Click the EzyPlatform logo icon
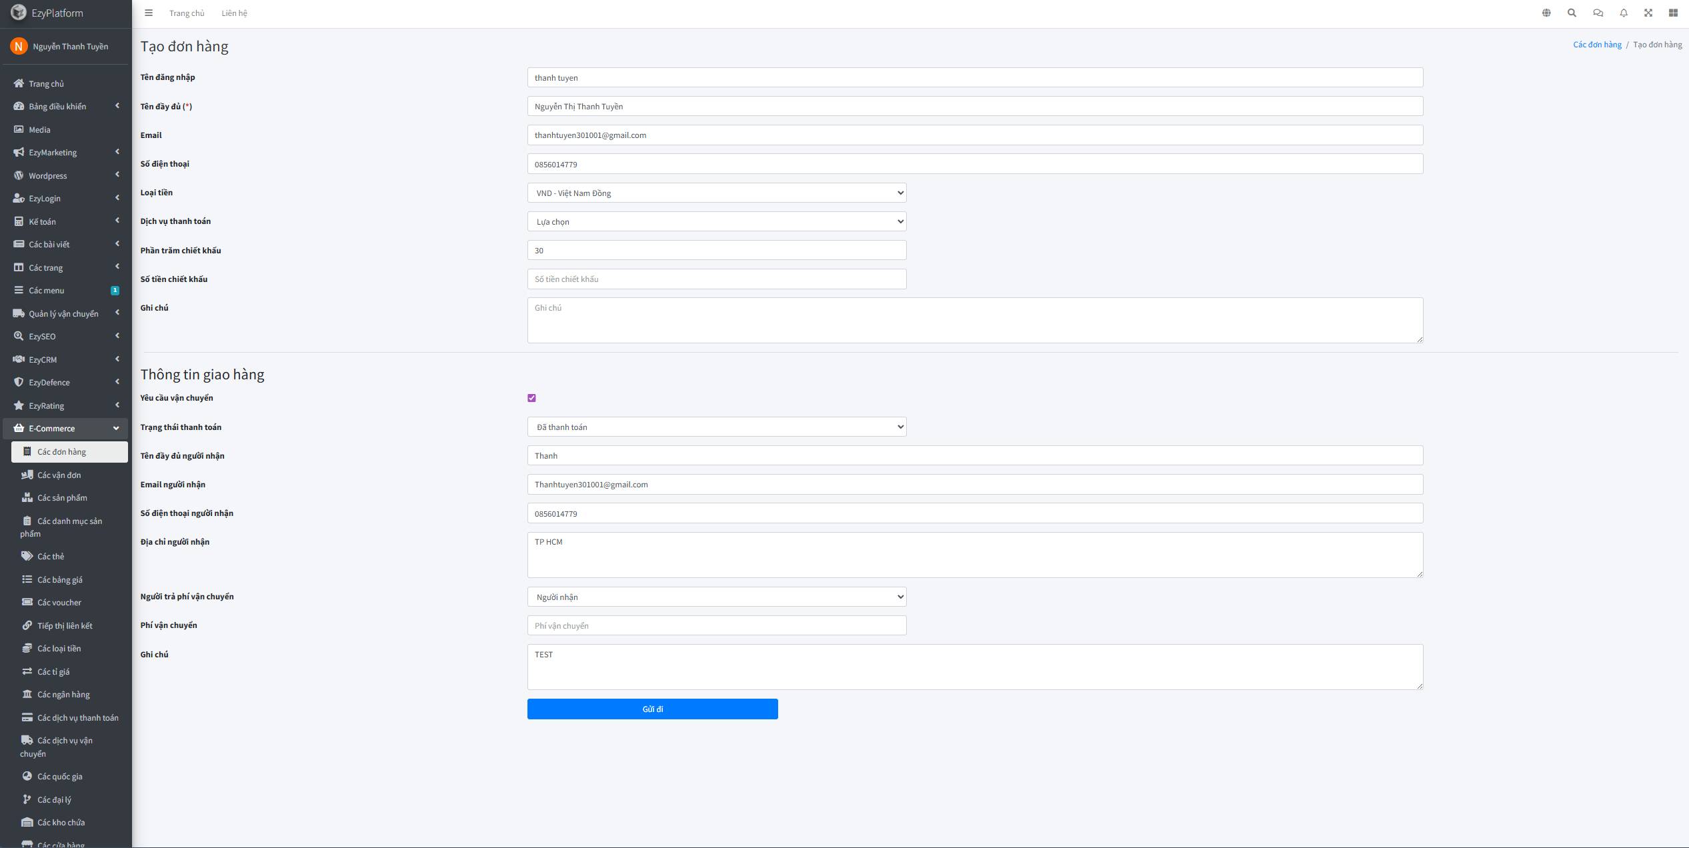 tap(19, 13)
